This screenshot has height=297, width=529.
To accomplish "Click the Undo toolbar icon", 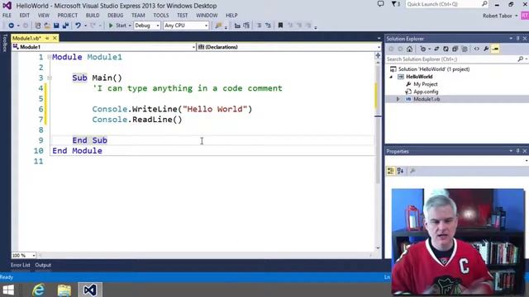I will tap(78, 26).
